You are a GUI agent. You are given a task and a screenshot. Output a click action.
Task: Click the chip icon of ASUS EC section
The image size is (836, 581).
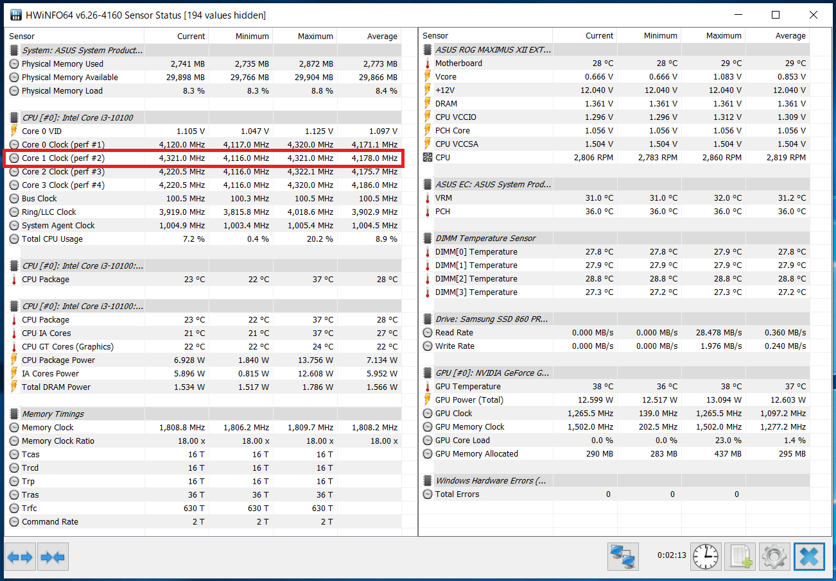click(x=428, y=184)
